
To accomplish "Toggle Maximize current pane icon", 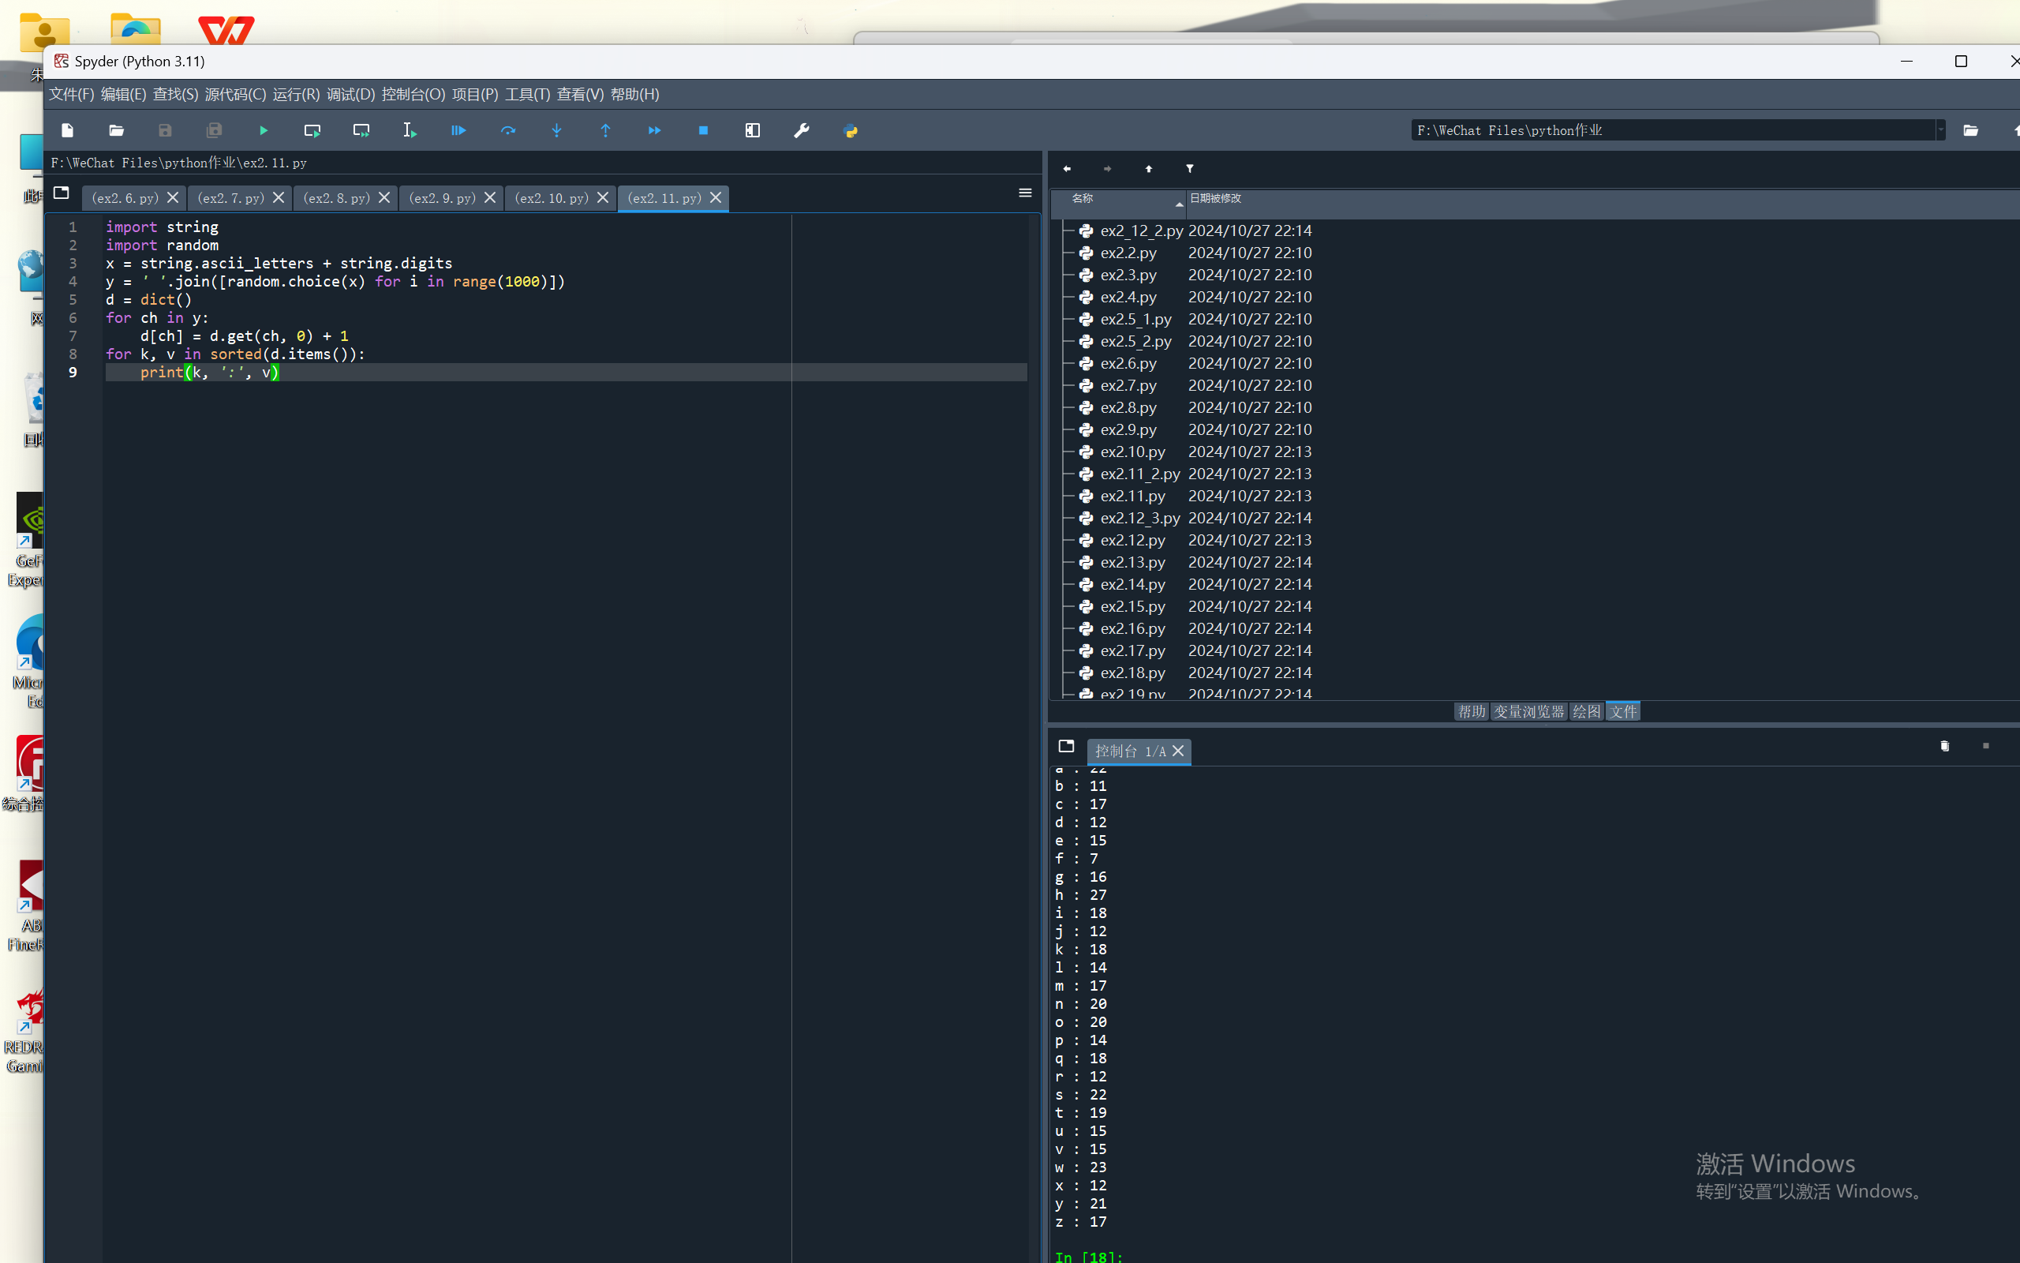I will pos(752,130).
